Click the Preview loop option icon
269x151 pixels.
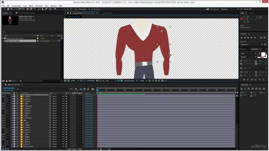tap(261, 38)
